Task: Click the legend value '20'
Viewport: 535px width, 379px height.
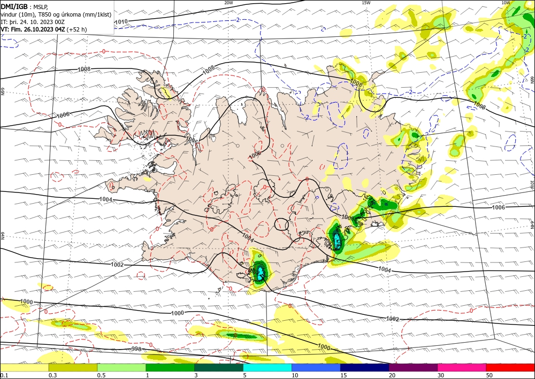Action: pos(392,375)
